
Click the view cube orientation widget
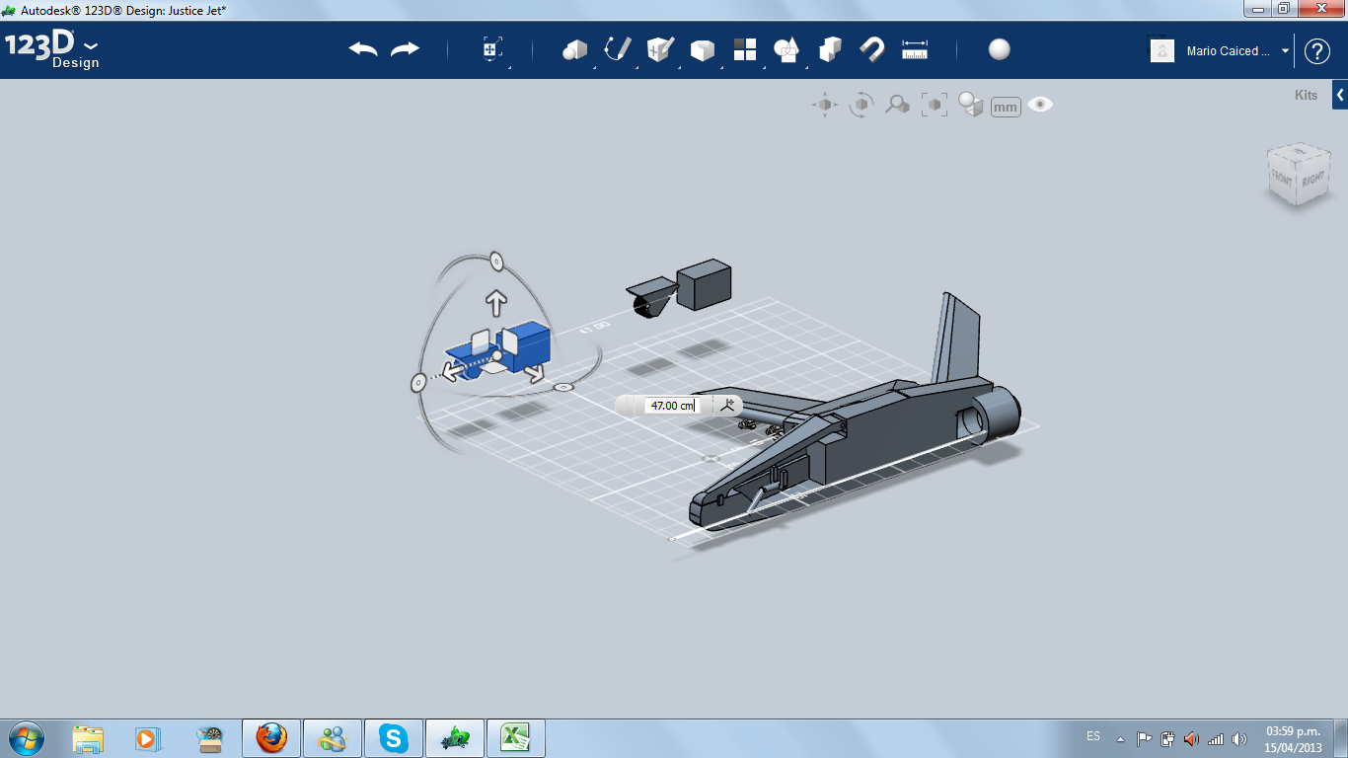tap(1297, 175)
